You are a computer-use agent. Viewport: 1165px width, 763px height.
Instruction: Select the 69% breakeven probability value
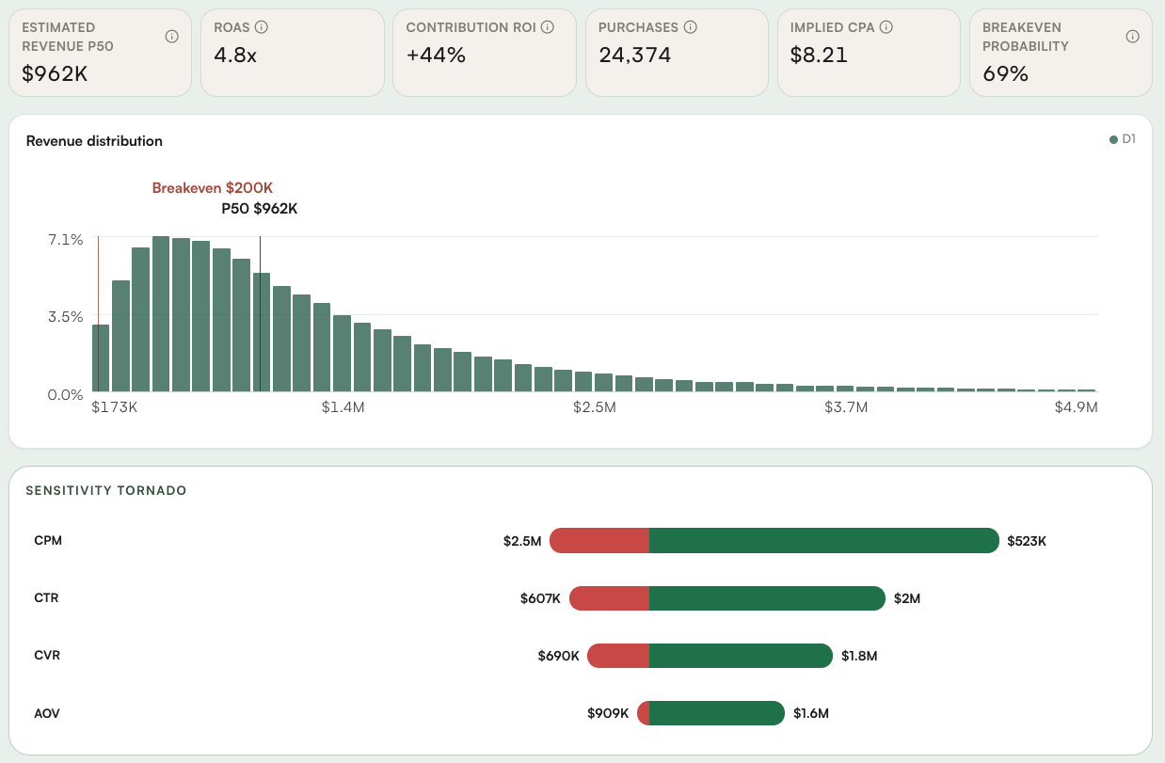(x=1006, y=73)
